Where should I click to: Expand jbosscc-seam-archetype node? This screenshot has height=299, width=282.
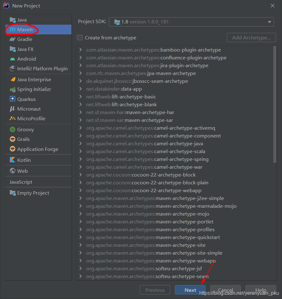coord(81,81)
